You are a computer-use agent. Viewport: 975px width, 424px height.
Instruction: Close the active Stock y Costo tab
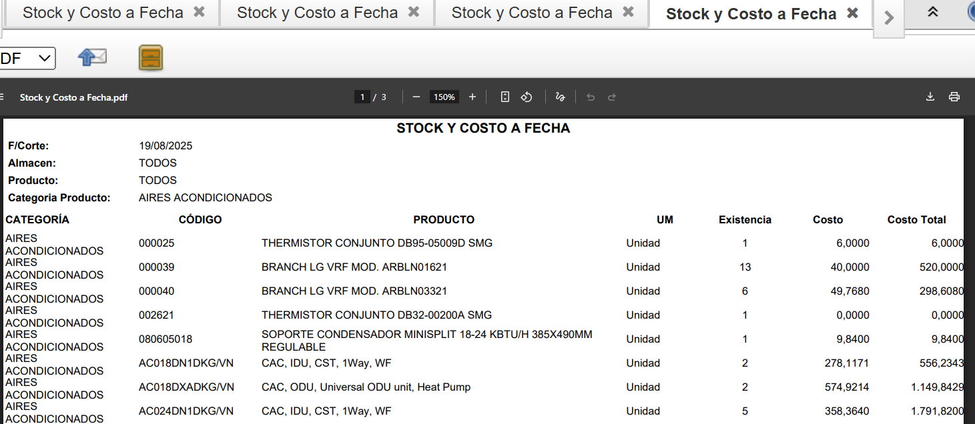852,13
